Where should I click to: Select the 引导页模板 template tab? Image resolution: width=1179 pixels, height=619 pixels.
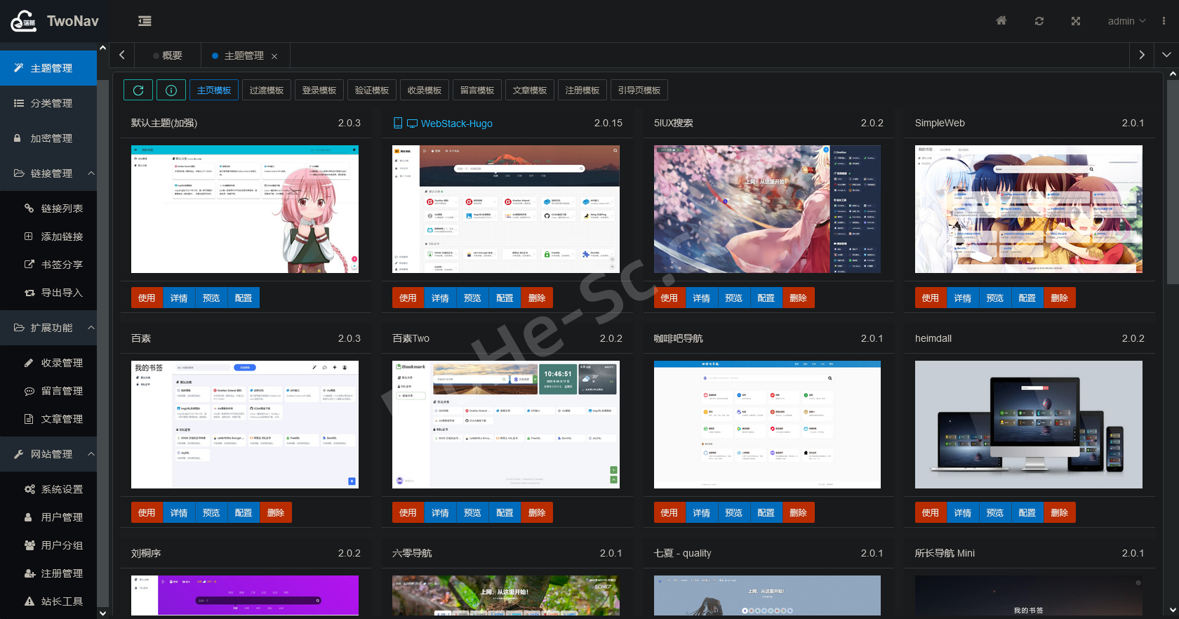click(x=639, y=90)
